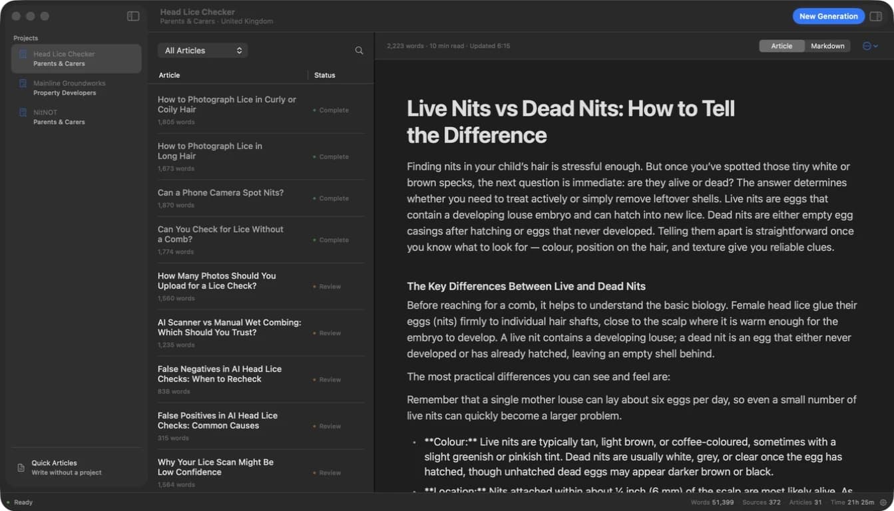Open Quick Articles write without a project
This screenshot has width=894, height=511.
tap(77, 468)
